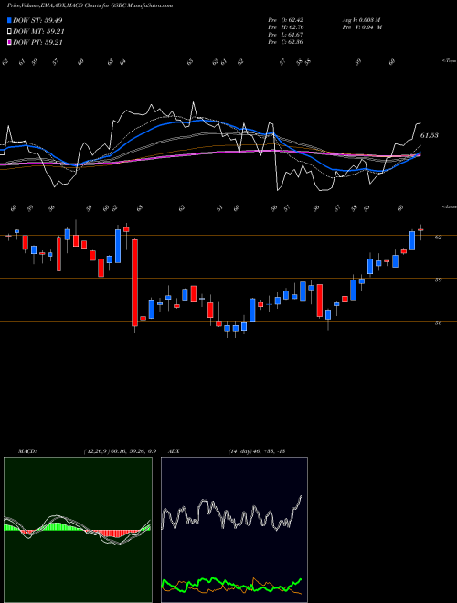Screen dimensions: 457x603
Task: Click the 'Pre V' previous volume value
Action: [x=362, y=27]
